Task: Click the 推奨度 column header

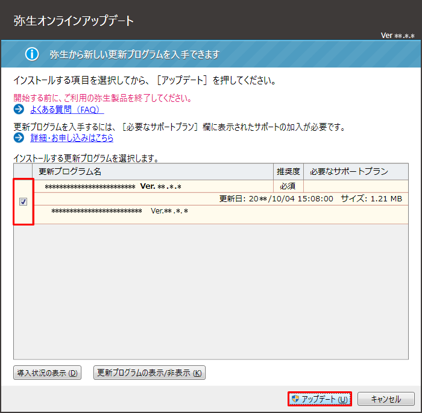Action: (x=288, y=171)
